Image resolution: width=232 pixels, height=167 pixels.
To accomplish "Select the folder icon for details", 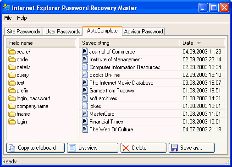I will pyautogui.click(x=12, y=67).
